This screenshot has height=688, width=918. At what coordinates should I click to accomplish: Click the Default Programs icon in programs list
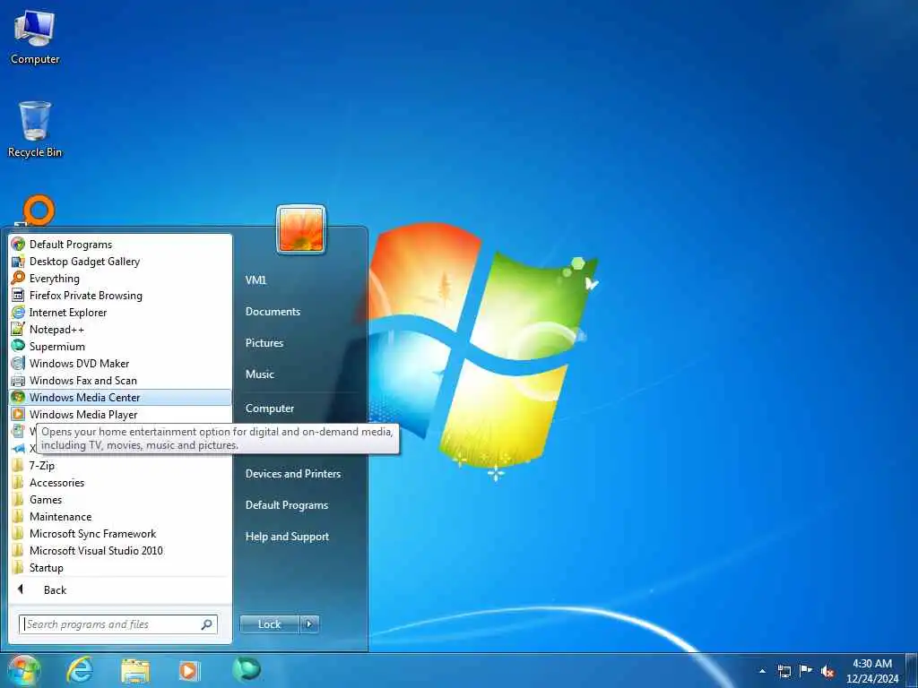pos(18,244)
